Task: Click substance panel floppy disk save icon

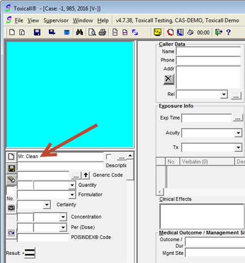Action: tap(11, 169)
